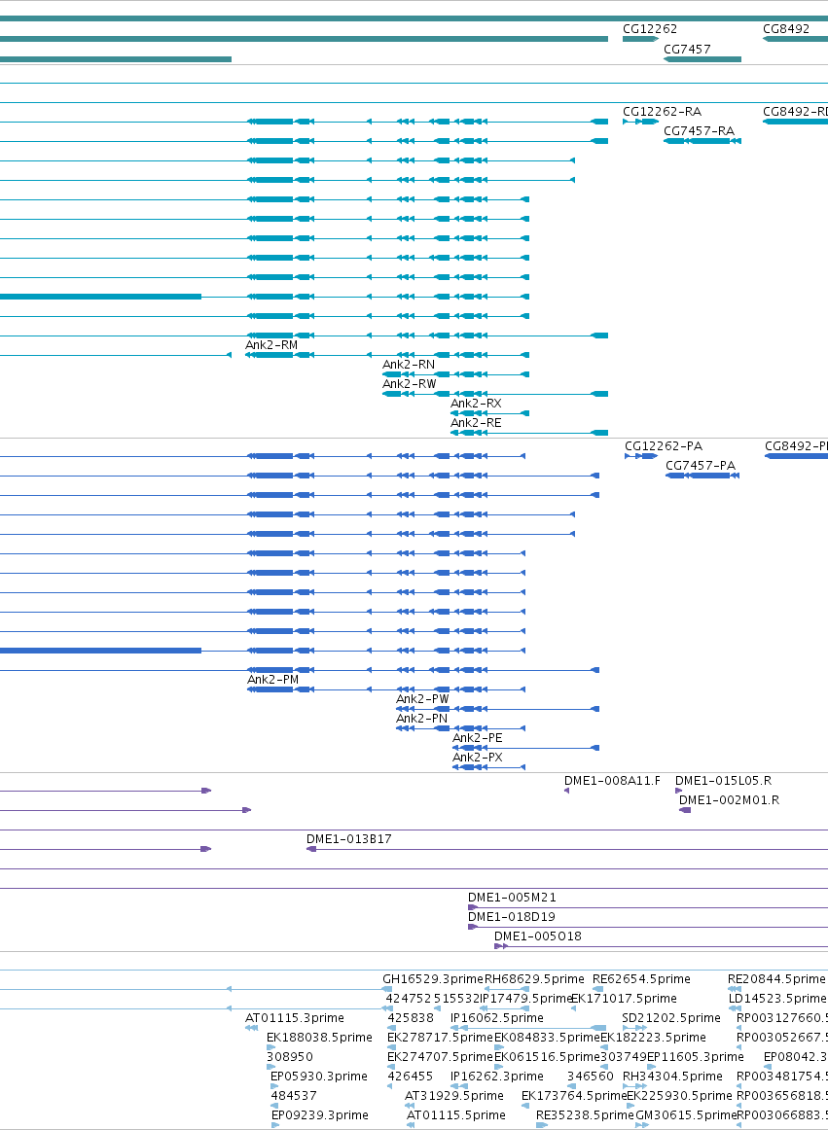Click the 484537 EST label
The image size is (828, 1130).
294,1096
